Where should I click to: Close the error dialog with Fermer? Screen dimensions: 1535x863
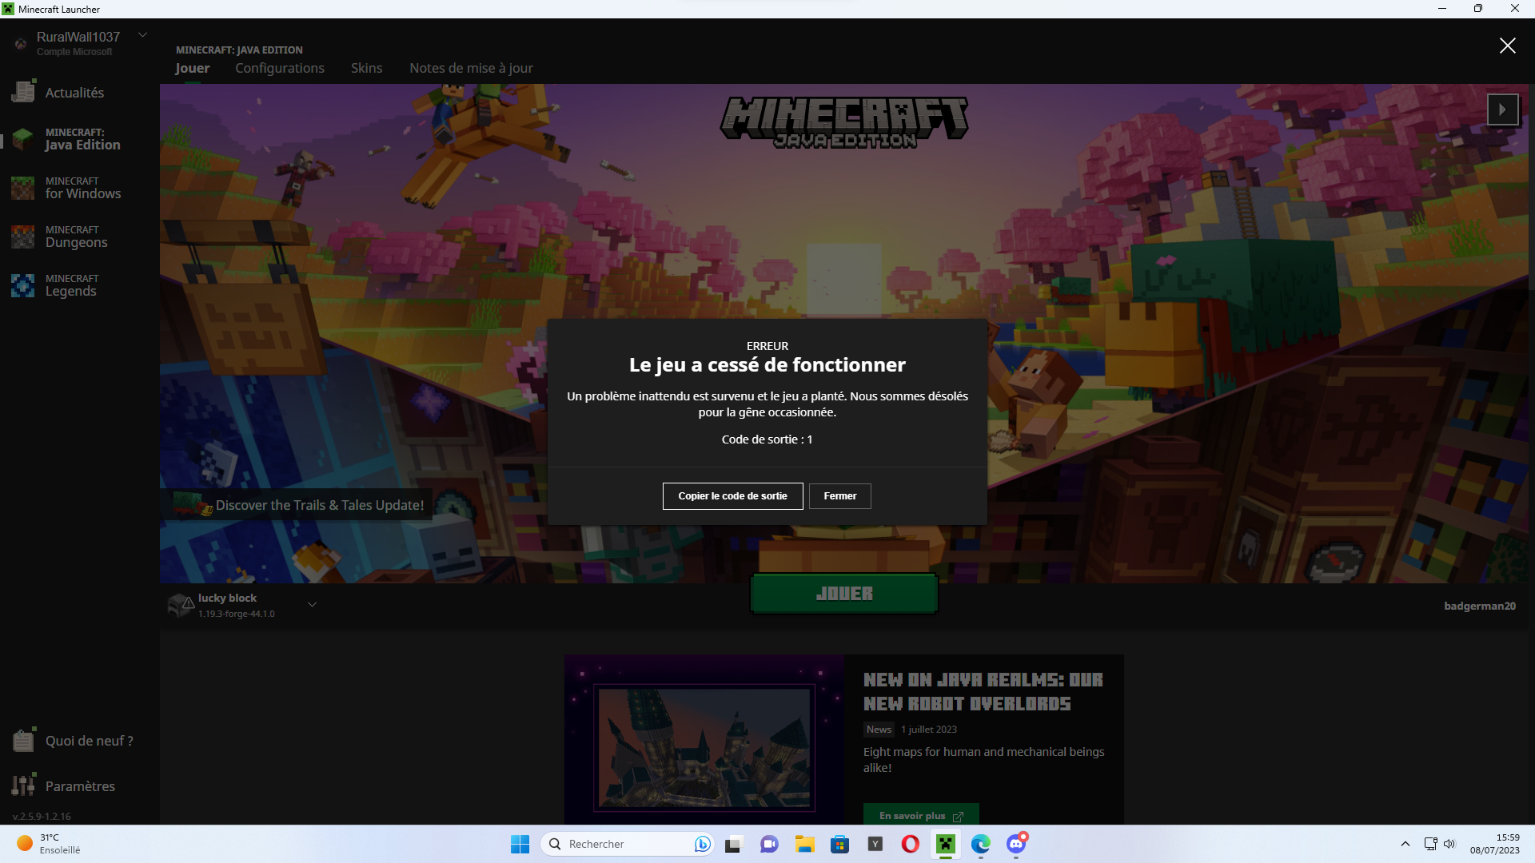click(839, 496)
